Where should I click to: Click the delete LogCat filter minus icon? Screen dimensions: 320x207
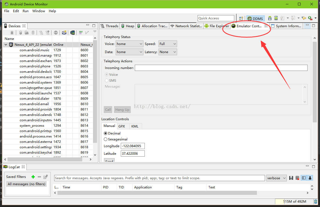(39, 177)
